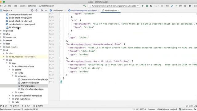Open the run configuration dropdown FunctionalSuite

pos(114,6)
